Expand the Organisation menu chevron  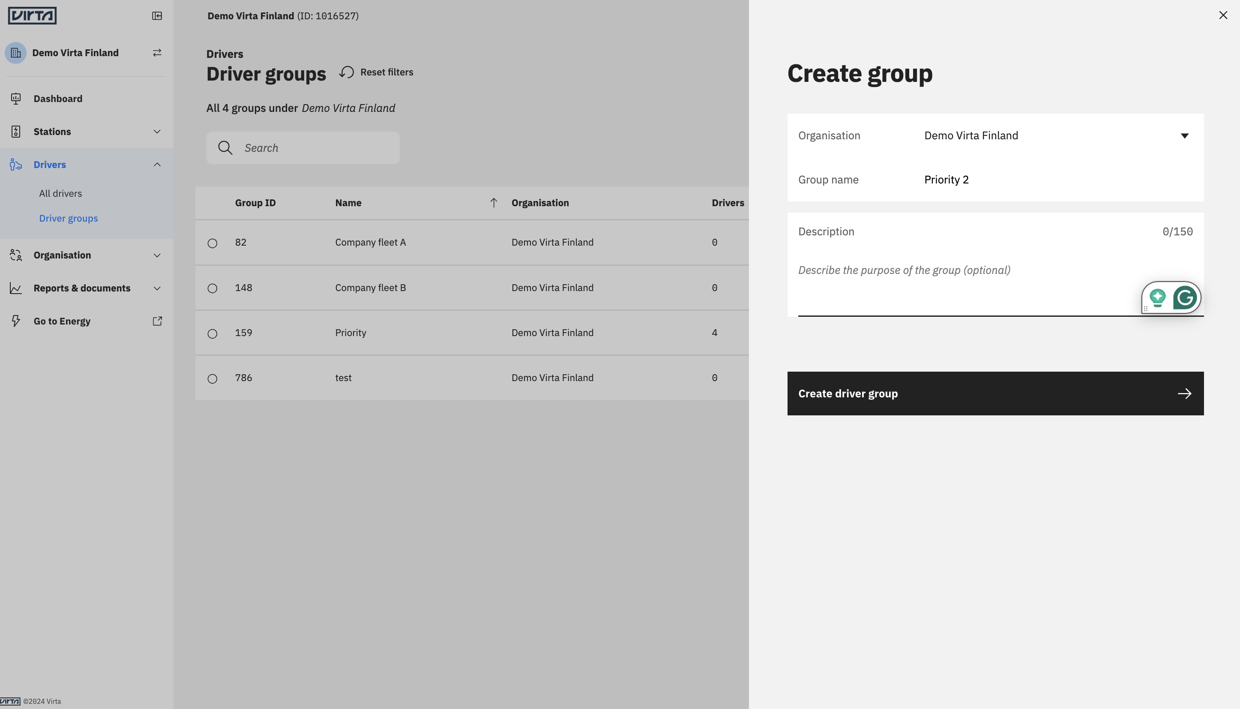point(157,255)
